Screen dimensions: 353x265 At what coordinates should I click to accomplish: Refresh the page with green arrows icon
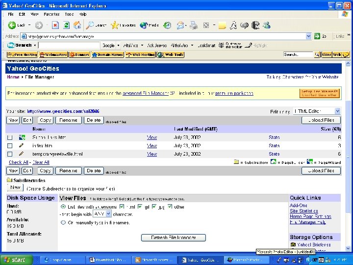point(66,25)
